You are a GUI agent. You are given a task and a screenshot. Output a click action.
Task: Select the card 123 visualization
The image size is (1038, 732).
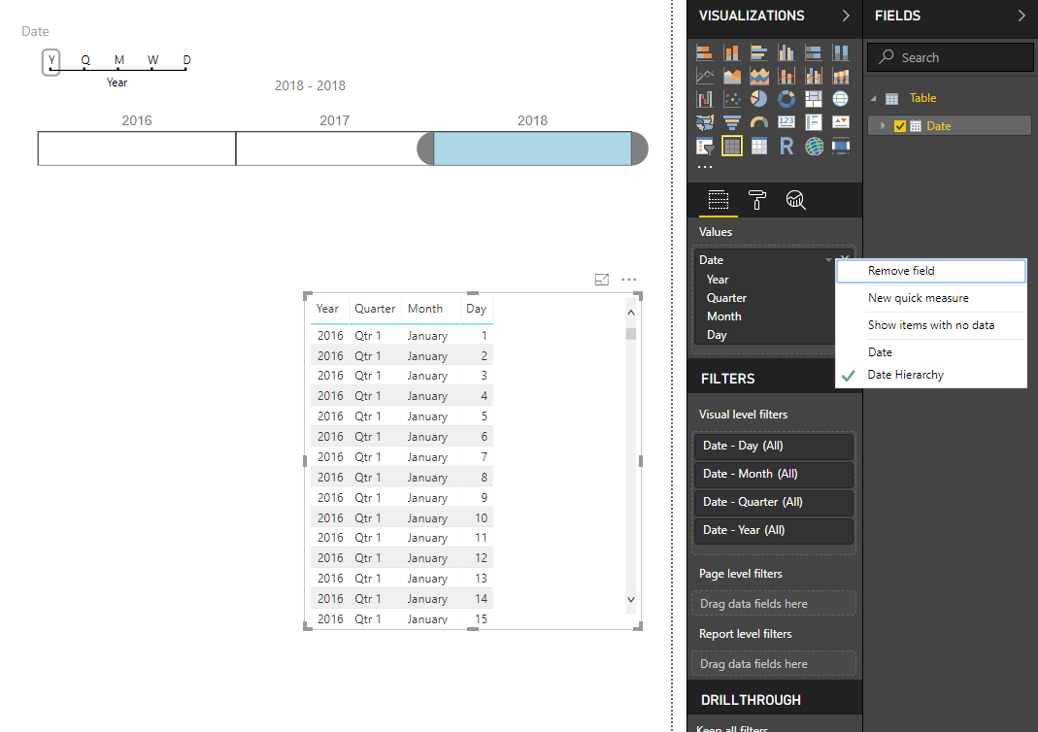click(786, 122)
